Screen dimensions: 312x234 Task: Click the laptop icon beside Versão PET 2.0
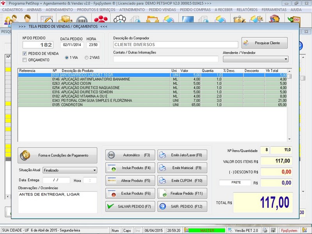pos(230,230)
